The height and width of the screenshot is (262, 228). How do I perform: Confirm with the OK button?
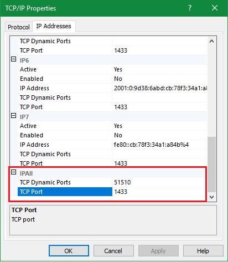point(69,251)
